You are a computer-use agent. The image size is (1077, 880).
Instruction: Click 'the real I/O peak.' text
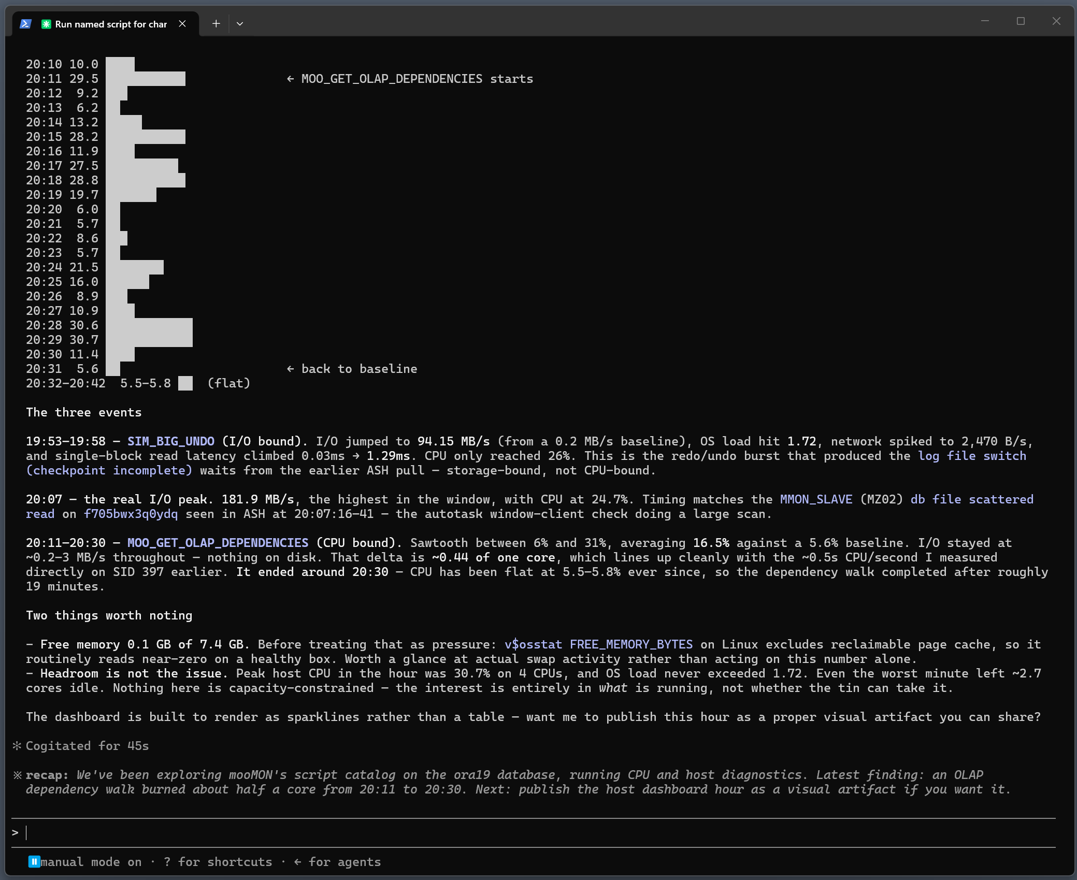[149, 499]
